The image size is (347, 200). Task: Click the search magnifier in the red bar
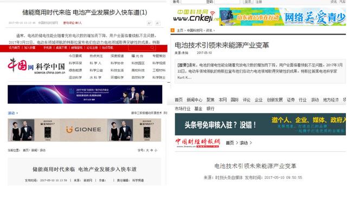coord(152,48)
